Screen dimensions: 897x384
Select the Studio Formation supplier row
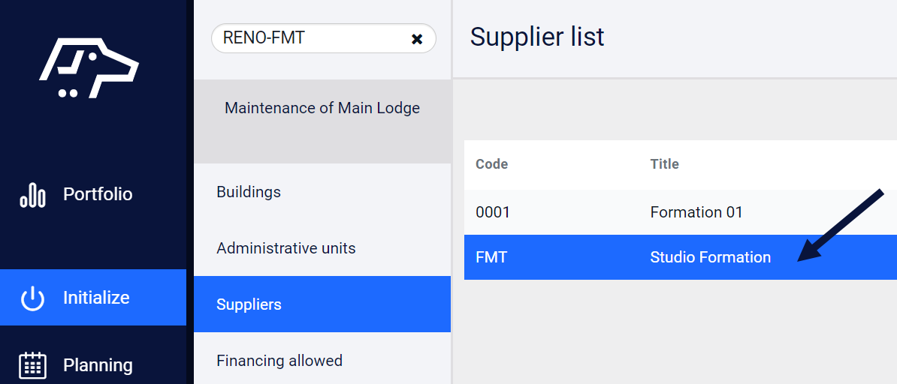pos(680,257)
